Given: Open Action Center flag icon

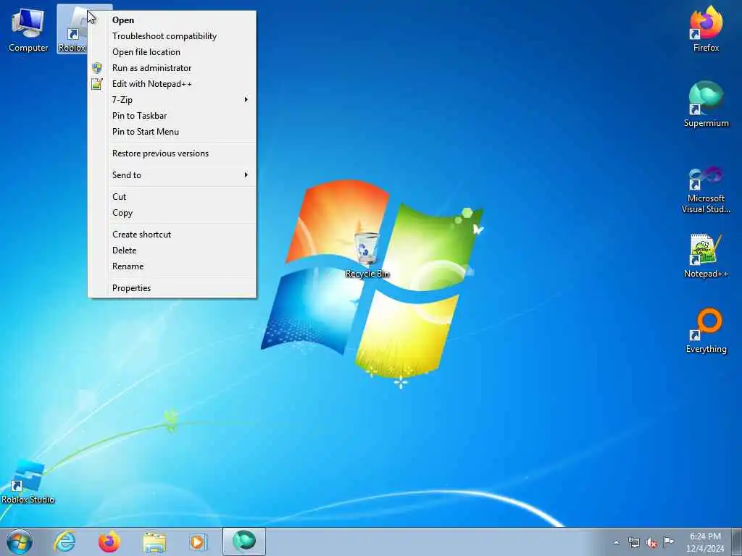Looking at the screenshot, I should [x=668, y=542].
